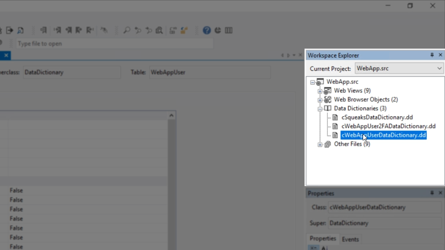The height and width of the screenshot is (250, 445).
Task: Toggle auto-hide pin on Properties panel
Action: (432, 193)
